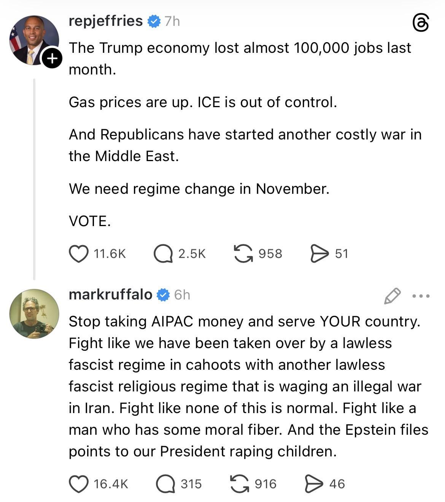The height and width of the screenshot is (502, 445).
Task: Like the repjeffries post with heart icon
Action: [78, 253]
